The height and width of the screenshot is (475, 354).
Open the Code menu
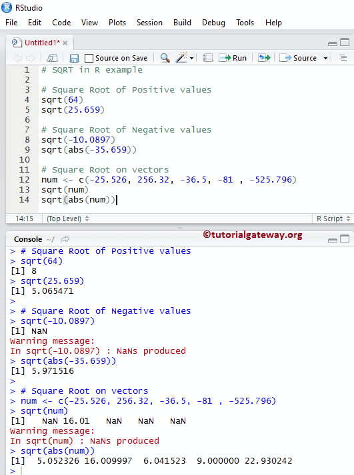coord(61,23)
